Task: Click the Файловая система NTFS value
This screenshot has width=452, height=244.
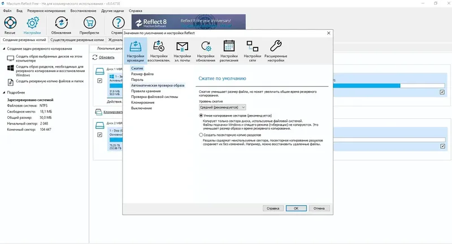Action: click(x=44, y=106)
